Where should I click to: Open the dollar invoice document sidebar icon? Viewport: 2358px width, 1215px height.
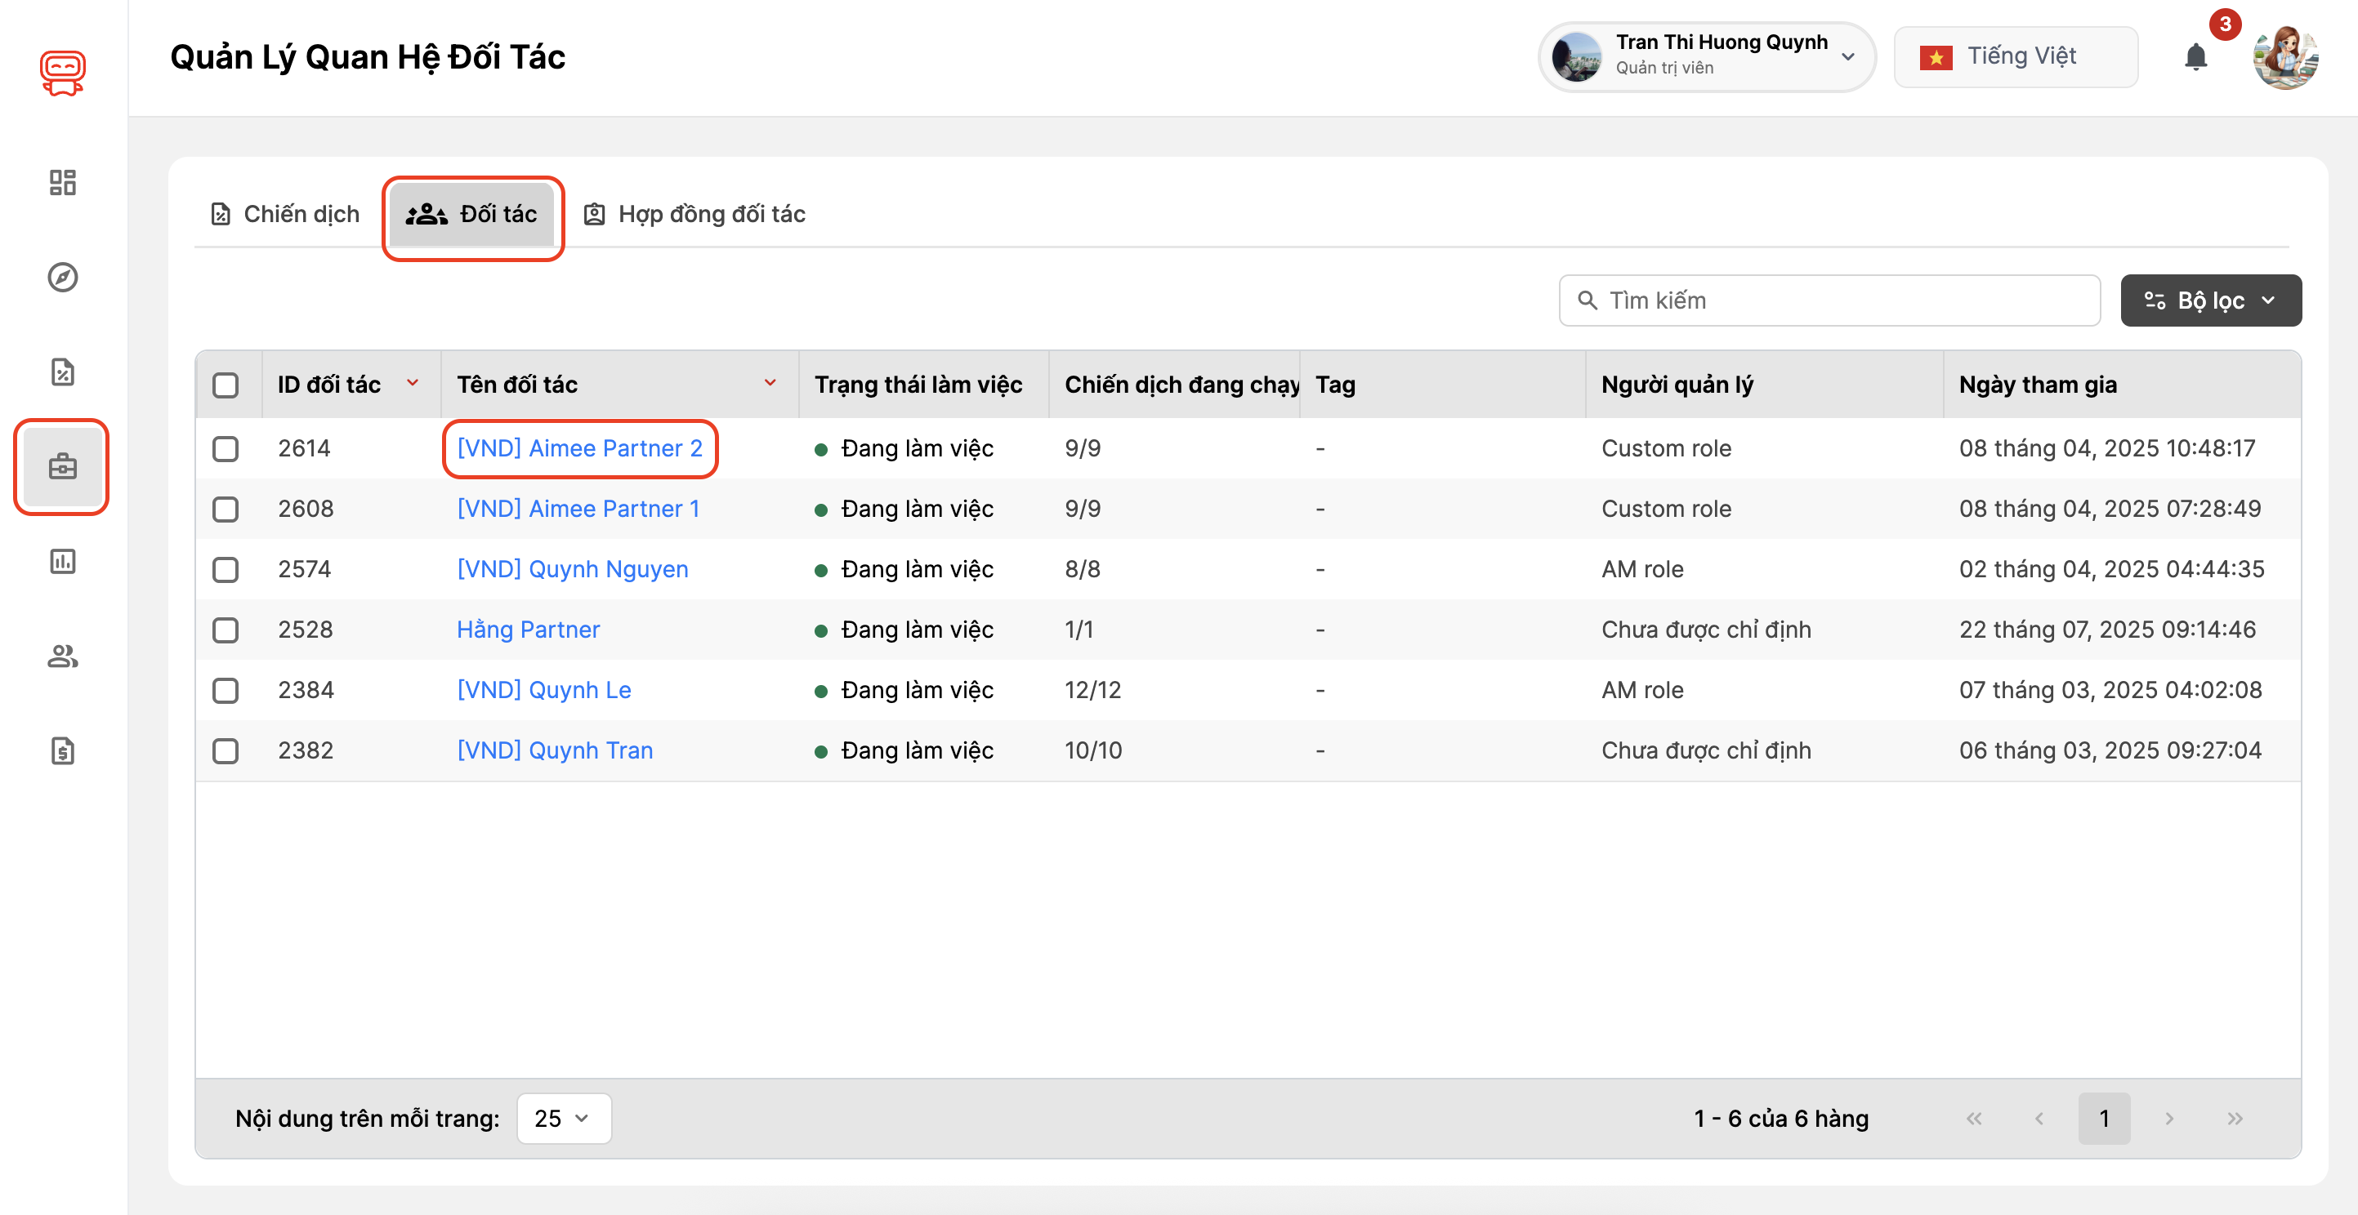click(62, 750)
